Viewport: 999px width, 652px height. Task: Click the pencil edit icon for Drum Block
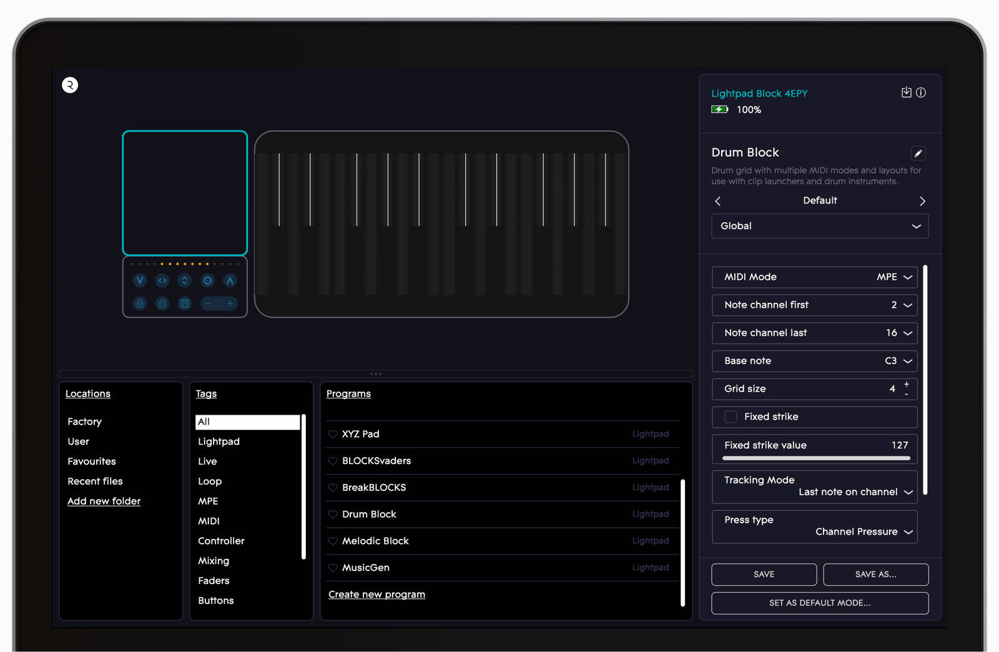(918, 153)
